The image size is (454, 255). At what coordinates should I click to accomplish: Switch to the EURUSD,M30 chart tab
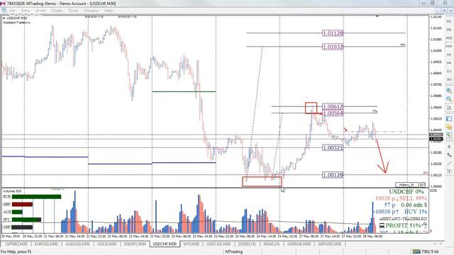(x=46, y=244)
